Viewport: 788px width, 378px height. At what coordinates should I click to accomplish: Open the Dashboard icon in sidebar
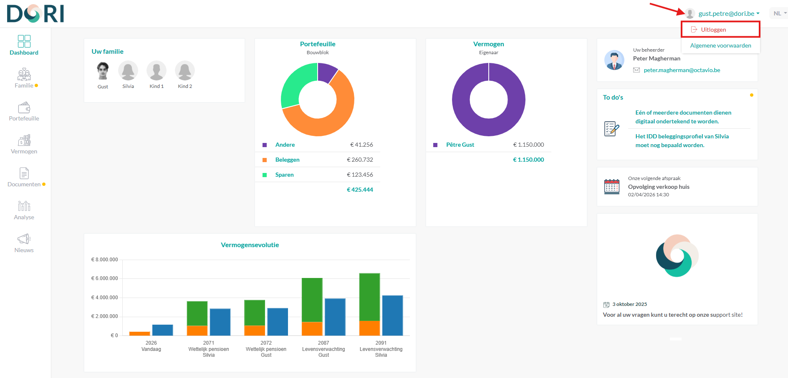coord(24,41)
